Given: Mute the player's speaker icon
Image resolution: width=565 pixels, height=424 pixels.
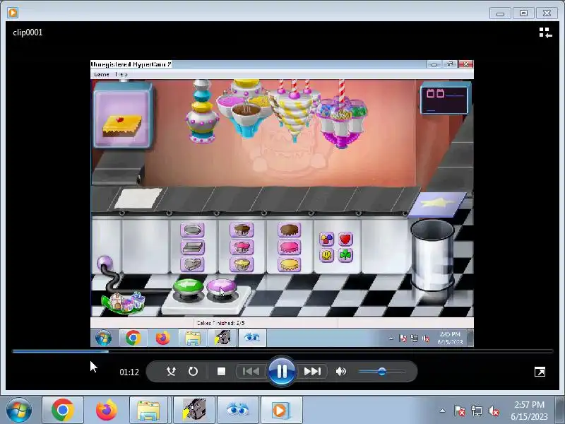Looking at the screenshot, I should coord(340,372).
